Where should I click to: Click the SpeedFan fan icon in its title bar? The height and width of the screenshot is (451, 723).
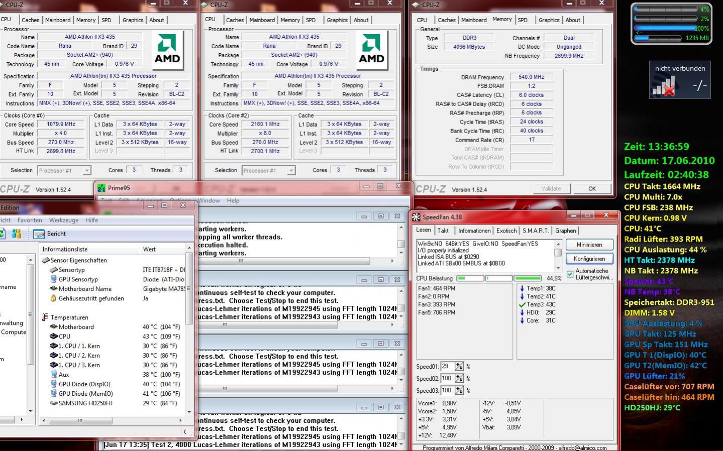click(x=416, y=217)
